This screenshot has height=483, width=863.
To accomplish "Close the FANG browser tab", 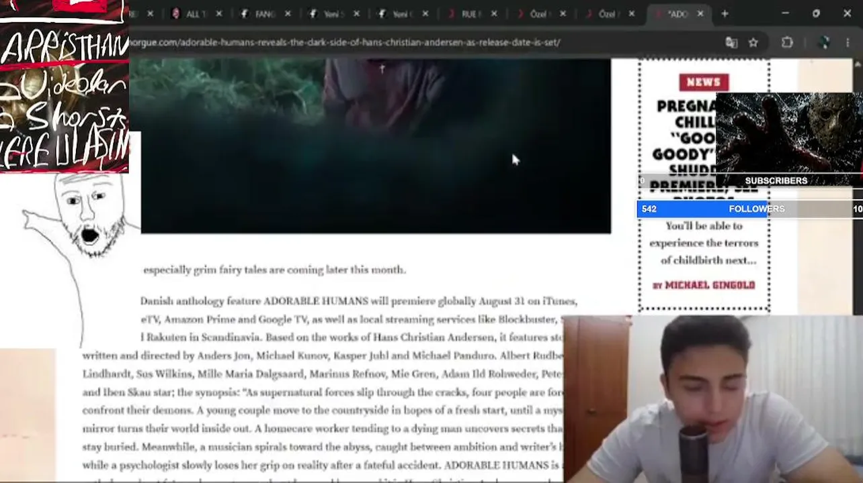I will [288, 14].
